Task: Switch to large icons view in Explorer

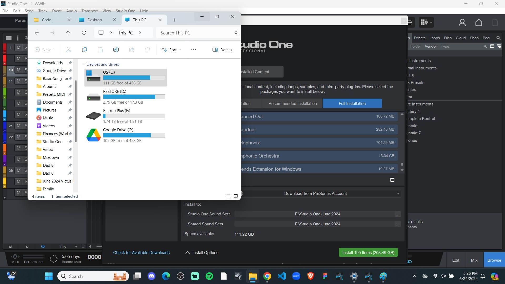Action: pyautogui.click(x=236, y=196)
